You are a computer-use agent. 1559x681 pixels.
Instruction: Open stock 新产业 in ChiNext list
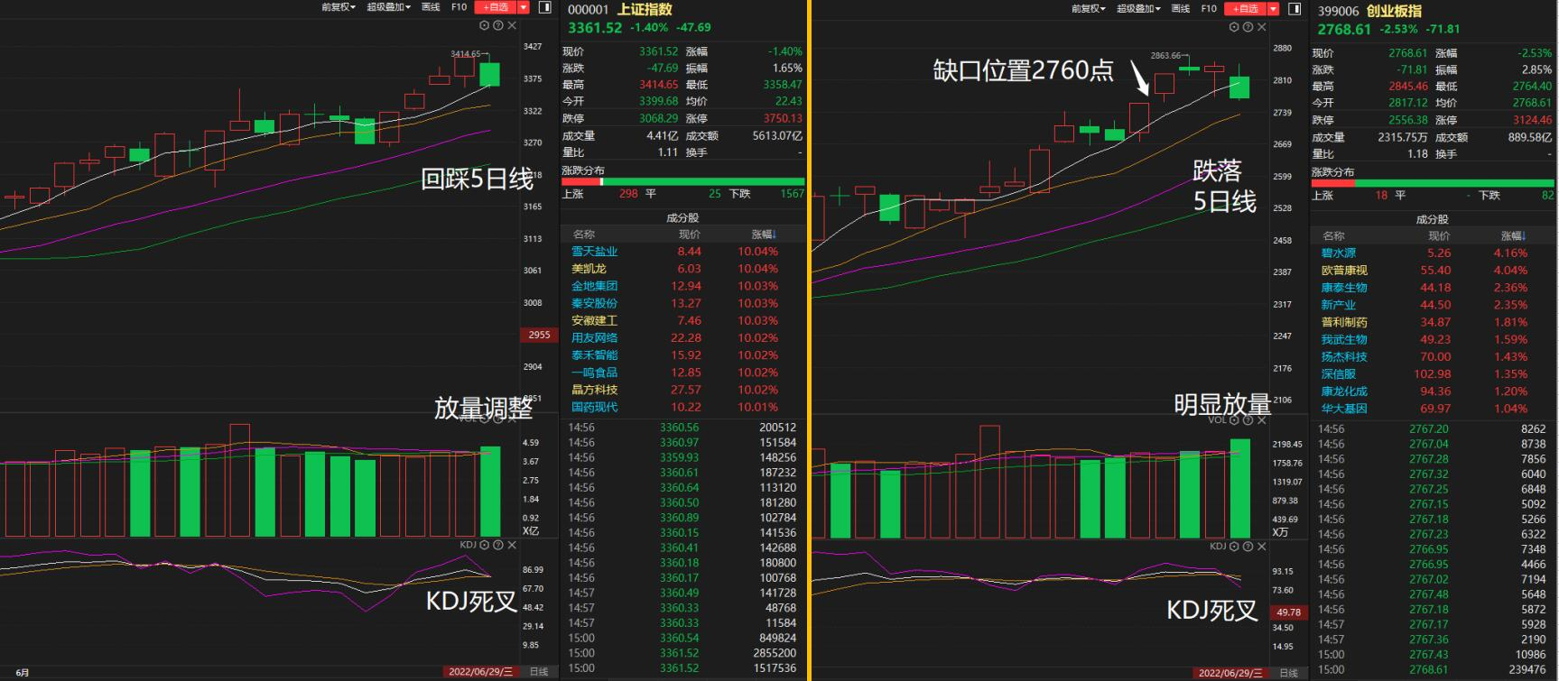point(1338,305)
